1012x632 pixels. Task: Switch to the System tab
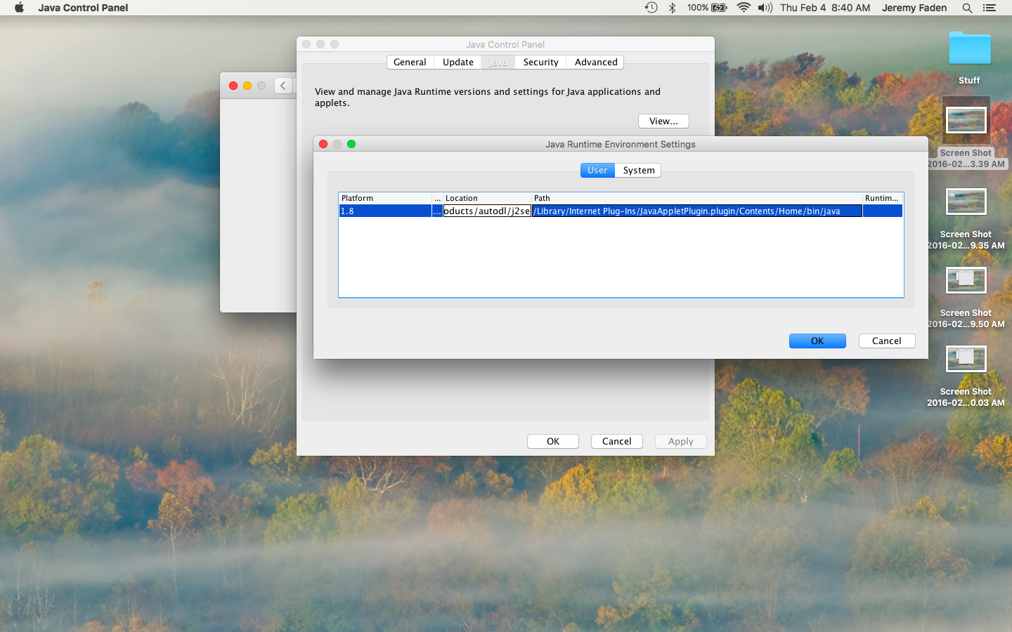click(x=638, y=171)
